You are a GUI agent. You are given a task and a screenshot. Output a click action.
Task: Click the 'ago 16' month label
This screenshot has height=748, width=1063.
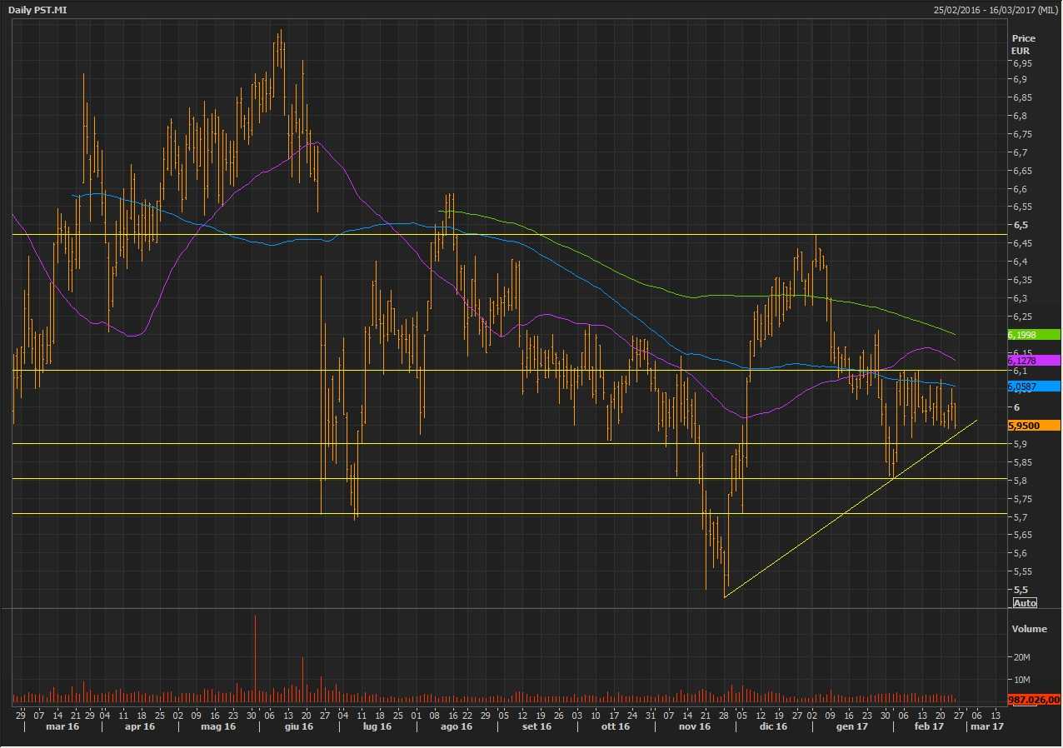(x=456, y=727)
